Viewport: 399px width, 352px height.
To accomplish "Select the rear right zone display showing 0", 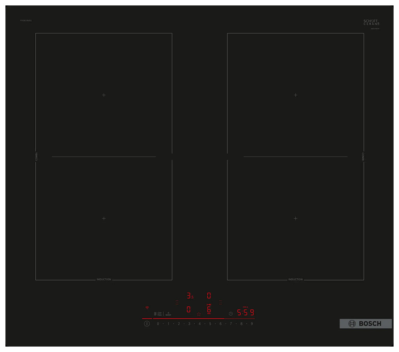I will (x=209, y=295).
